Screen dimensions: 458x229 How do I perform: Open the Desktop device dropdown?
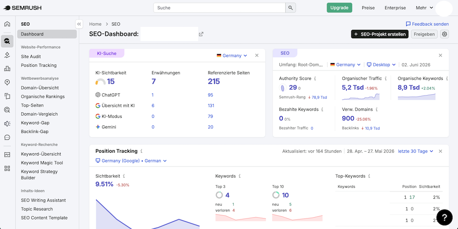tap(381, 65)
